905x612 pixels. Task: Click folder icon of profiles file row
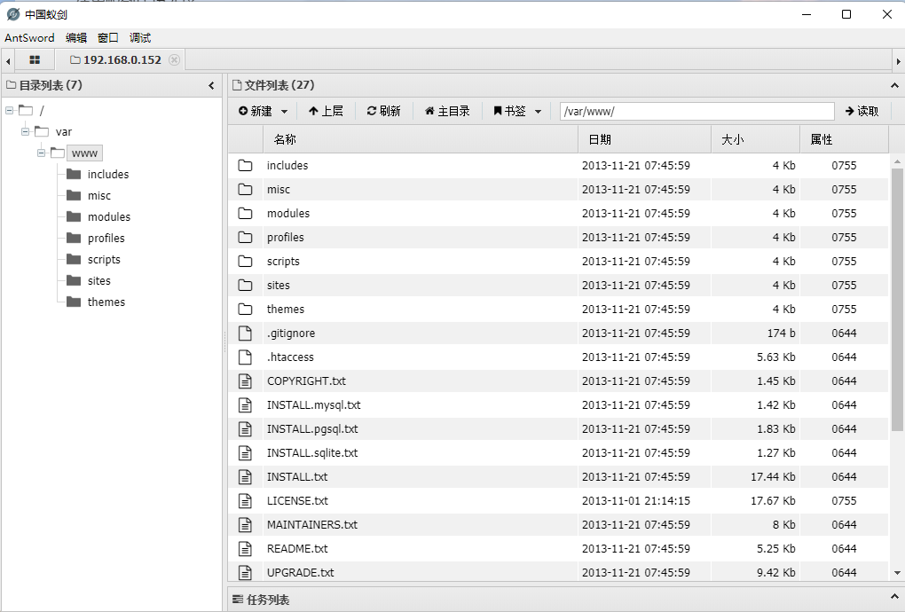pyautogui.click(x=245, y=237)
